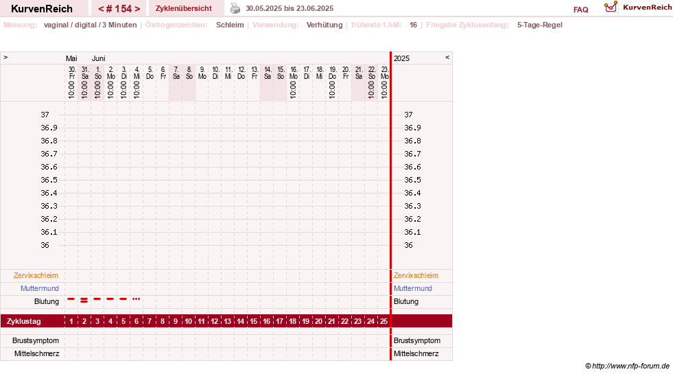This screenshot has width=673, height=374.
Task: Click the left Mittelschmerz row label
Action: click(37, 353)
